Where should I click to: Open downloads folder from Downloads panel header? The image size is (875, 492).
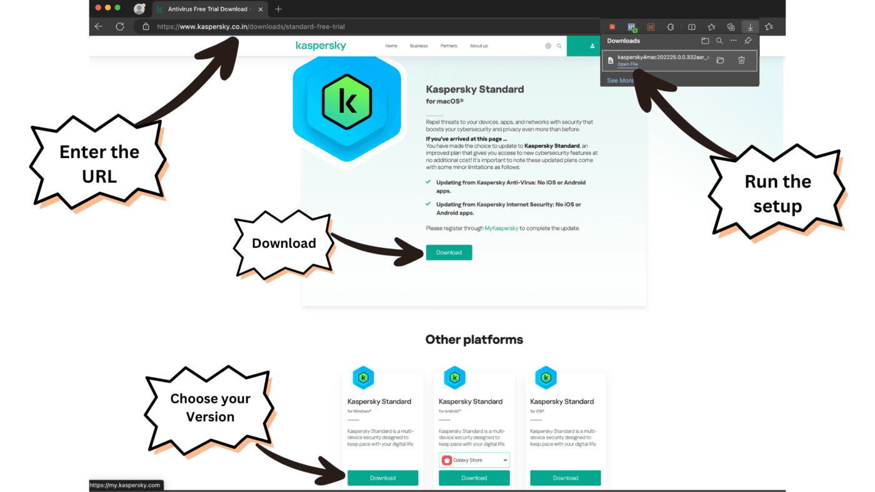(x=705, y=41)
